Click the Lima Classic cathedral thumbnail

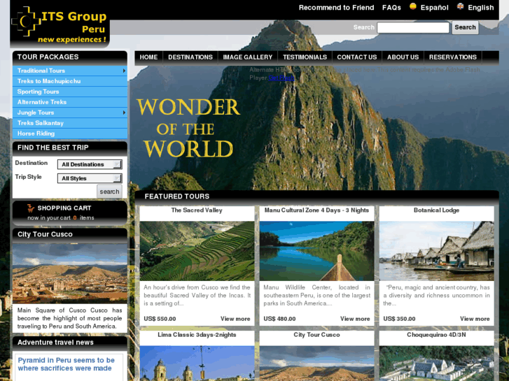pos(197,364)
